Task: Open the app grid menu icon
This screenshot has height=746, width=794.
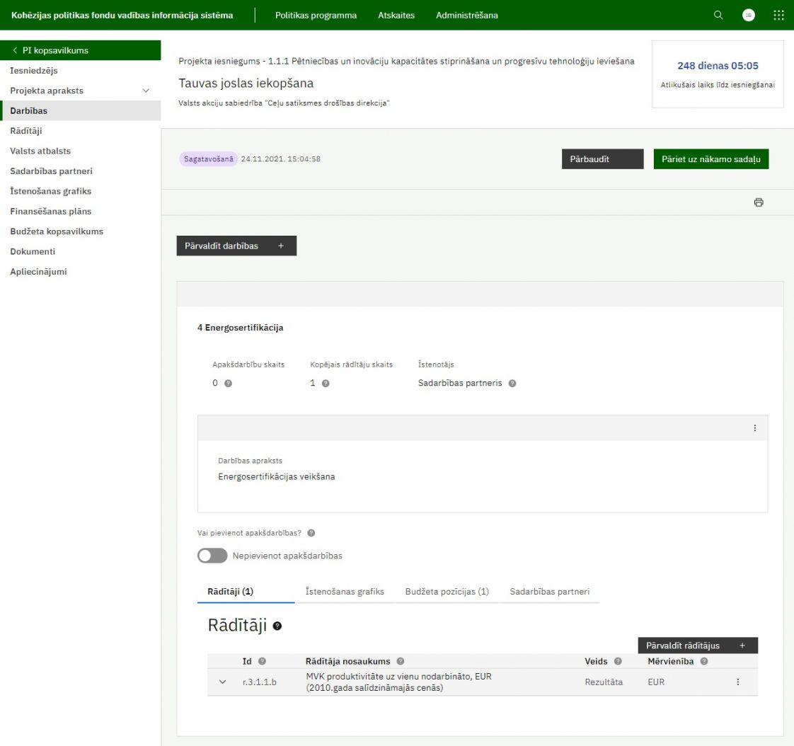Action: tap(778, 16)
